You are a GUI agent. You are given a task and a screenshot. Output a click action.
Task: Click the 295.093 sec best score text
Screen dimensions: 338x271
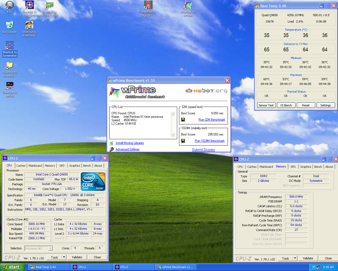tap(215, 134)
